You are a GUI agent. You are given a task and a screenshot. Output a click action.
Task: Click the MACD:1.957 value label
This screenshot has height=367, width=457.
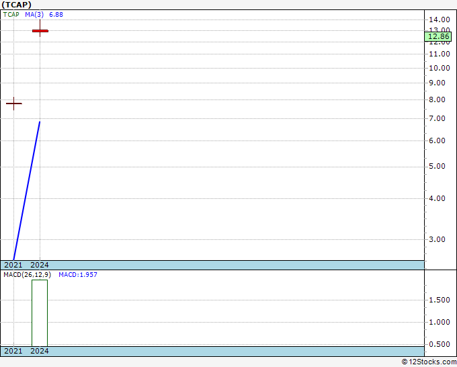78,275
